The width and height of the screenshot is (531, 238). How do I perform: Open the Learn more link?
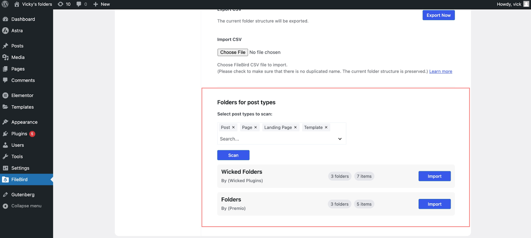(x=441, y=71)
